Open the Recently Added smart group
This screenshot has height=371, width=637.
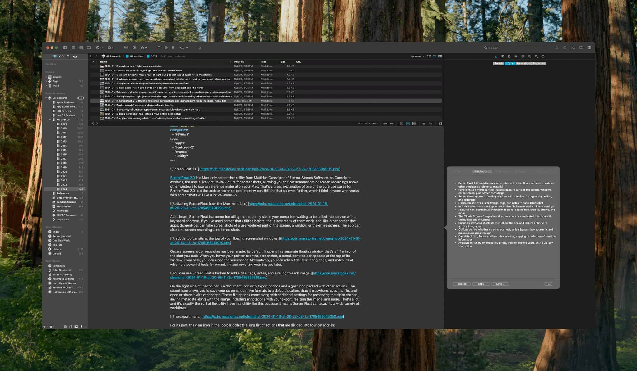(65, 236)
